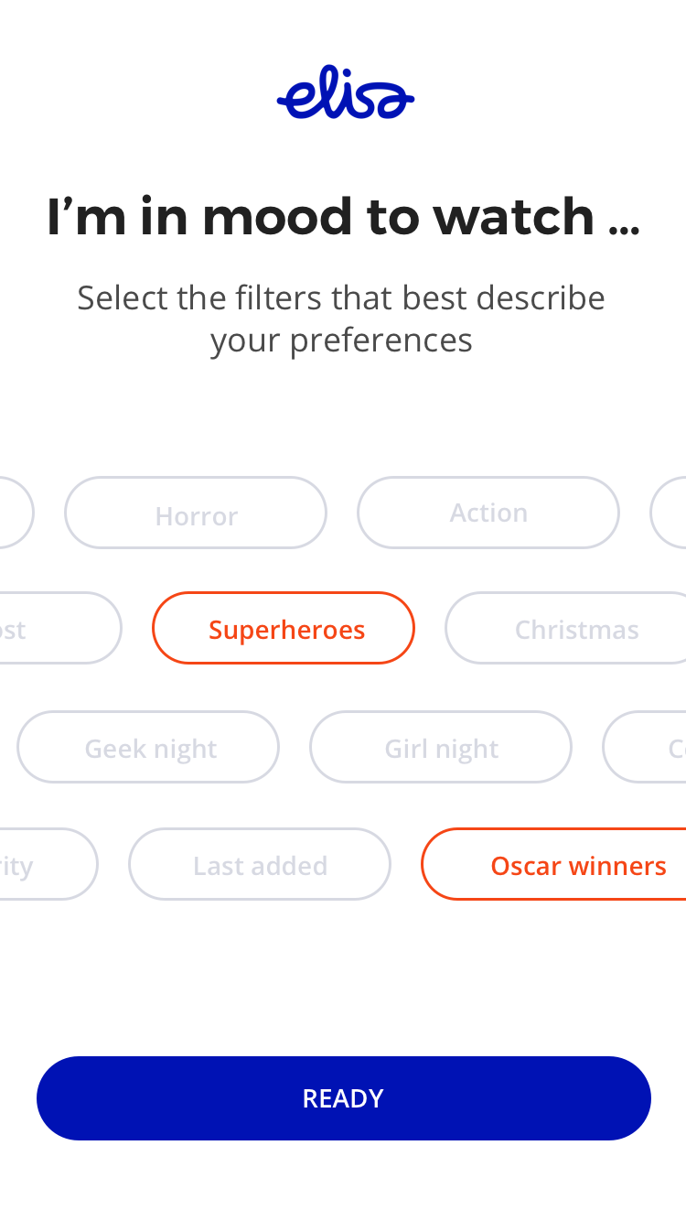Tap the cut-off chip ending in "st"

55,629
